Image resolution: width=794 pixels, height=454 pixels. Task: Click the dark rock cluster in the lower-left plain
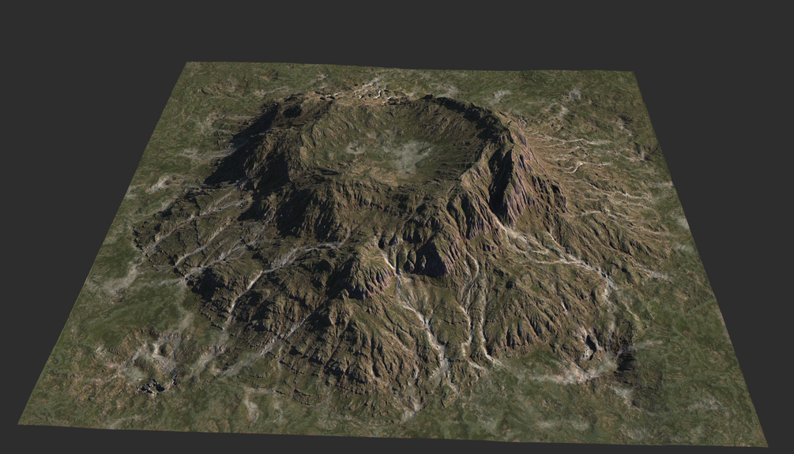152,387
